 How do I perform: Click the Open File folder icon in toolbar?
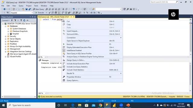coord(23,9)
